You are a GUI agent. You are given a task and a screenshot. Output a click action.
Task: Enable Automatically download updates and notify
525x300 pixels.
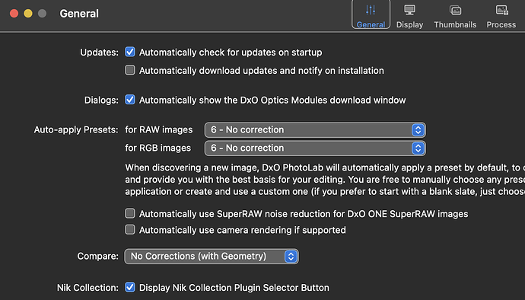[x=130, y=70]
